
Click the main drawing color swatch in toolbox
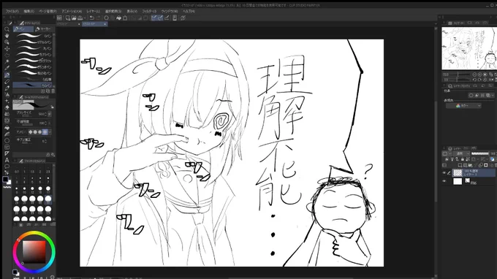pyautogui.click(x=5, y=179)
